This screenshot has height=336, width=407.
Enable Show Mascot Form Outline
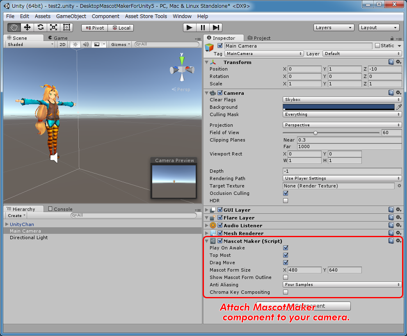click(286, 277)
